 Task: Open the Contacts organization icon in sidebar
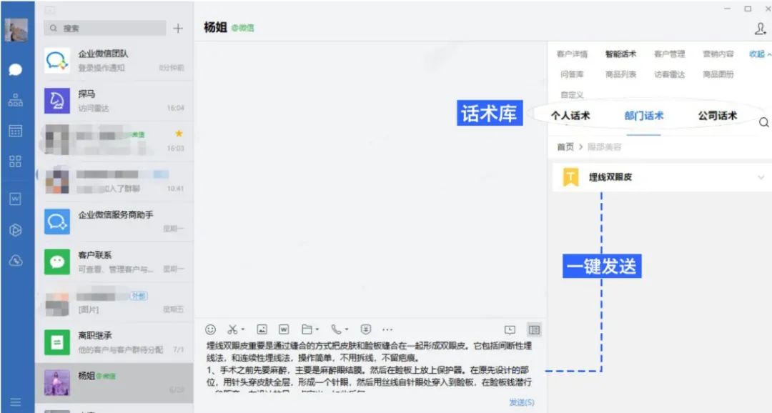point(16,100)
